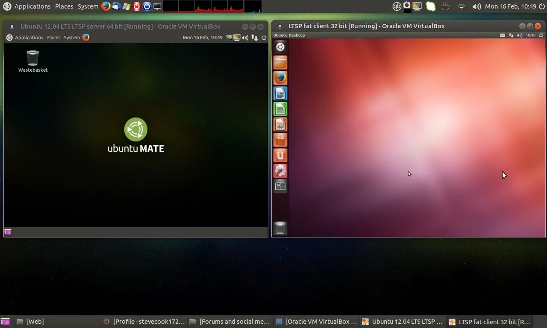
Task: Click the blue power launcher in the host panel
Action: 147,6
